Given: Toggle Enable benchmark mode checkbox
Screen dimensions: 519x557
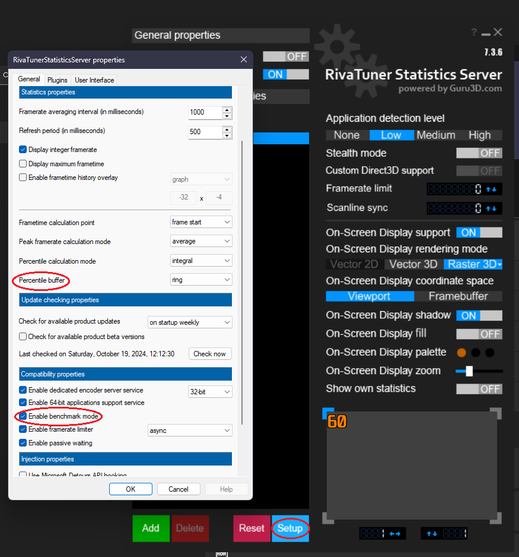Looking at the screenshot, I should coord(23,416).
